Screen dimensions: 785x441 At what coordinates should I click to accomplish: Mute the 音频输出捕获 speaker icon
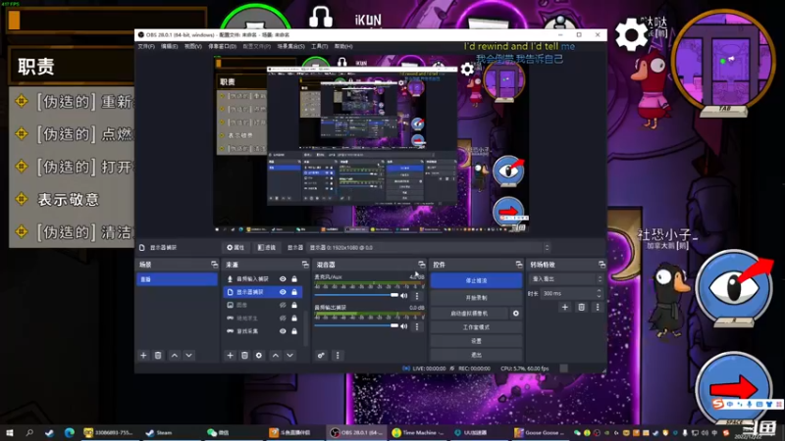pyautogui.click(x=404, y=326)
